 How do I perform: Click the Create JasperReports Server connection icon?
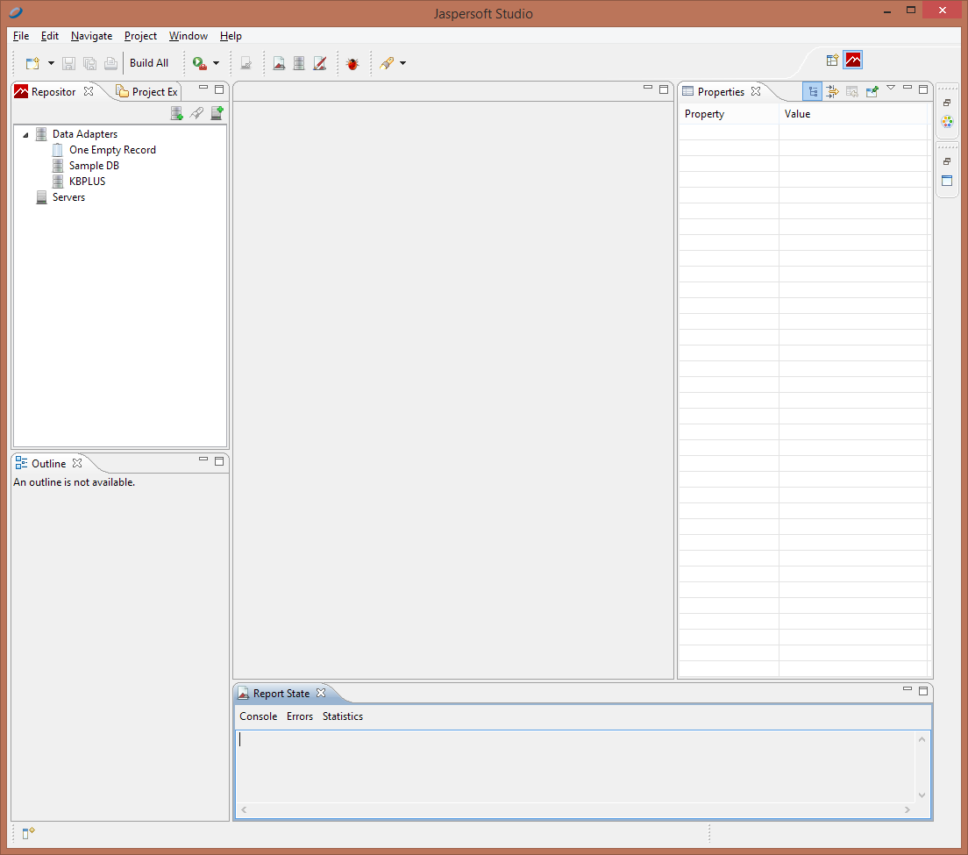tap(217, 113)
